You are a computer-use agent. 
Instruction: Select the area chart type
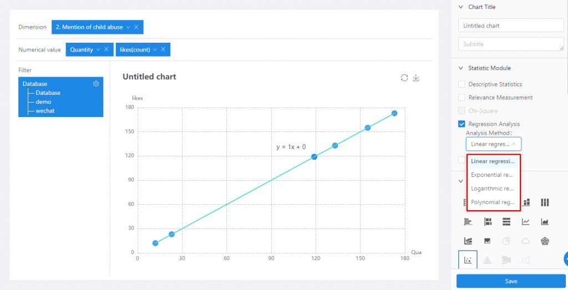(x=545, y=222)
